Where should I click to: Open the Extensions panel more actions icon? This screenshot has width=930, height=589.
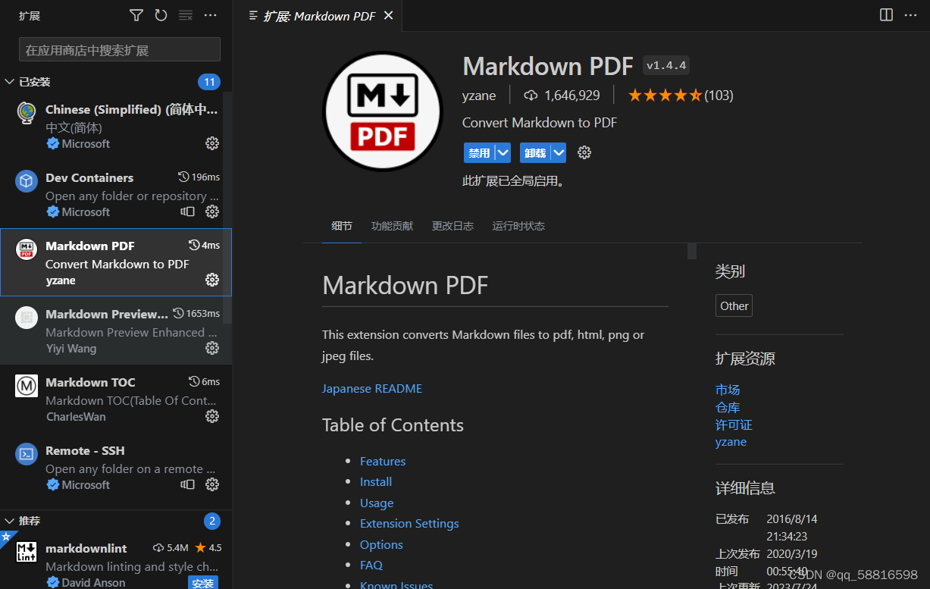pyautogui.click(x=210, y=14)
